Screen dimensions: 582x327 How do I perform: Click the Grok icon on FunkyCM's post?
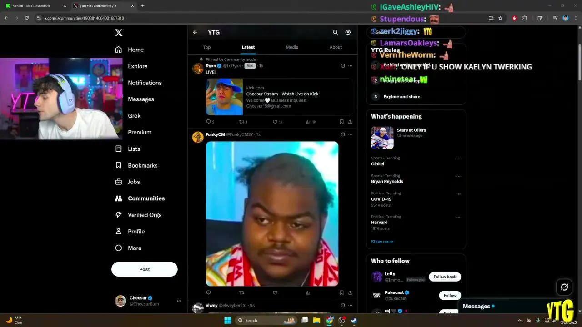(342, 134)
